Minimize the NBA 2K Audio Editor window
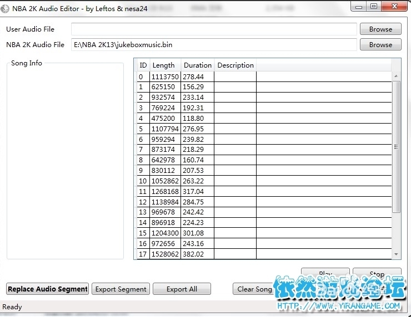Viewport: 411px width, 317px height. (359, 7)
